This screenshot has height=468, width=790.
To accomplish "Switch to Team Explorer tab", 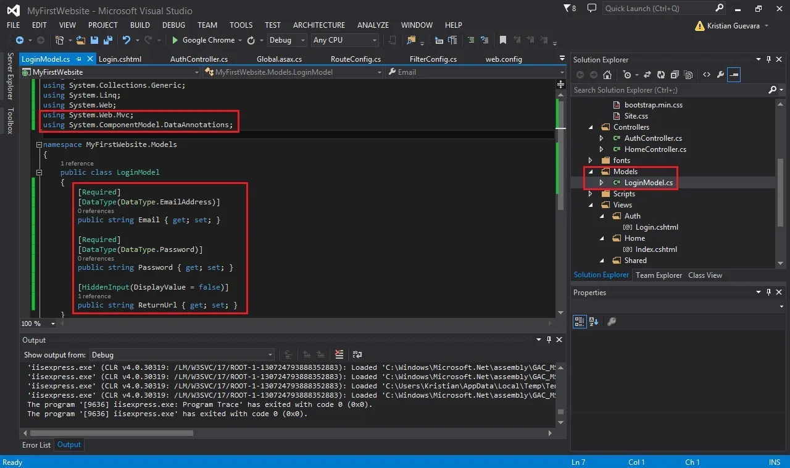I will pyautogui.click(x=659, y=275).
